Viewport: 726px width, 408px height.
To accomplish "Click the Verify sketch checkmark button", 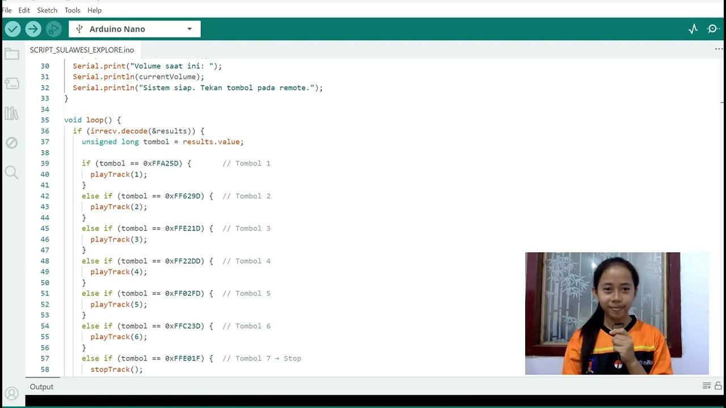I will coord(12,29).
